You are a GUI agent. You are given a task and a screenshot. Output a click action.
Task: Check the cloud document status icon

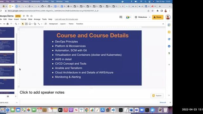point(31,16)
